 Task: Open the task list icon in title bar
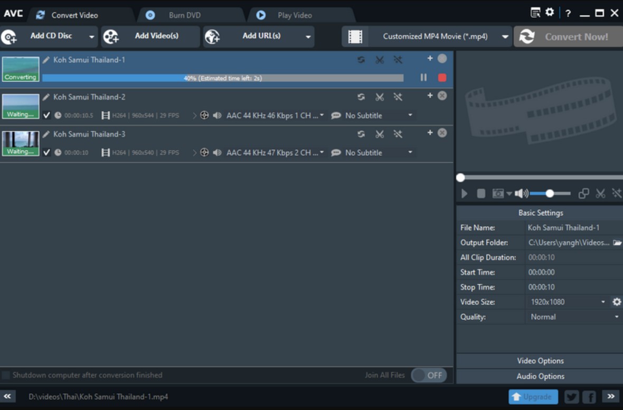click(x=535, y=13)
